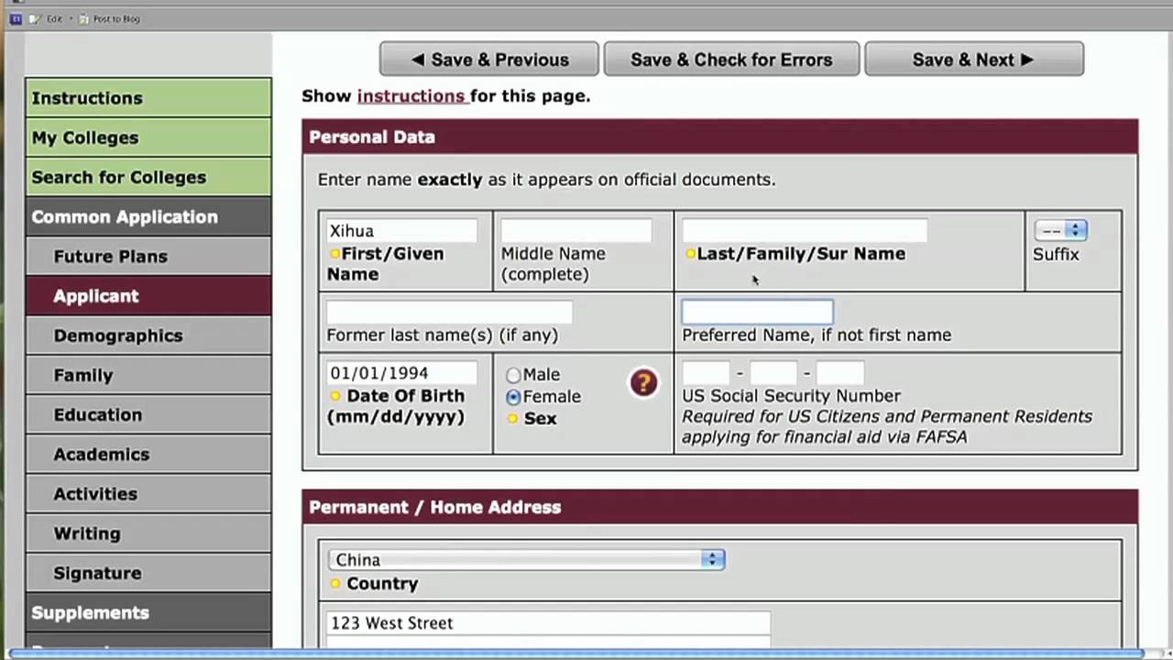Select the Male radio button
The height and width of the screenshot is (660, 1173).
[x=513, y=375]
